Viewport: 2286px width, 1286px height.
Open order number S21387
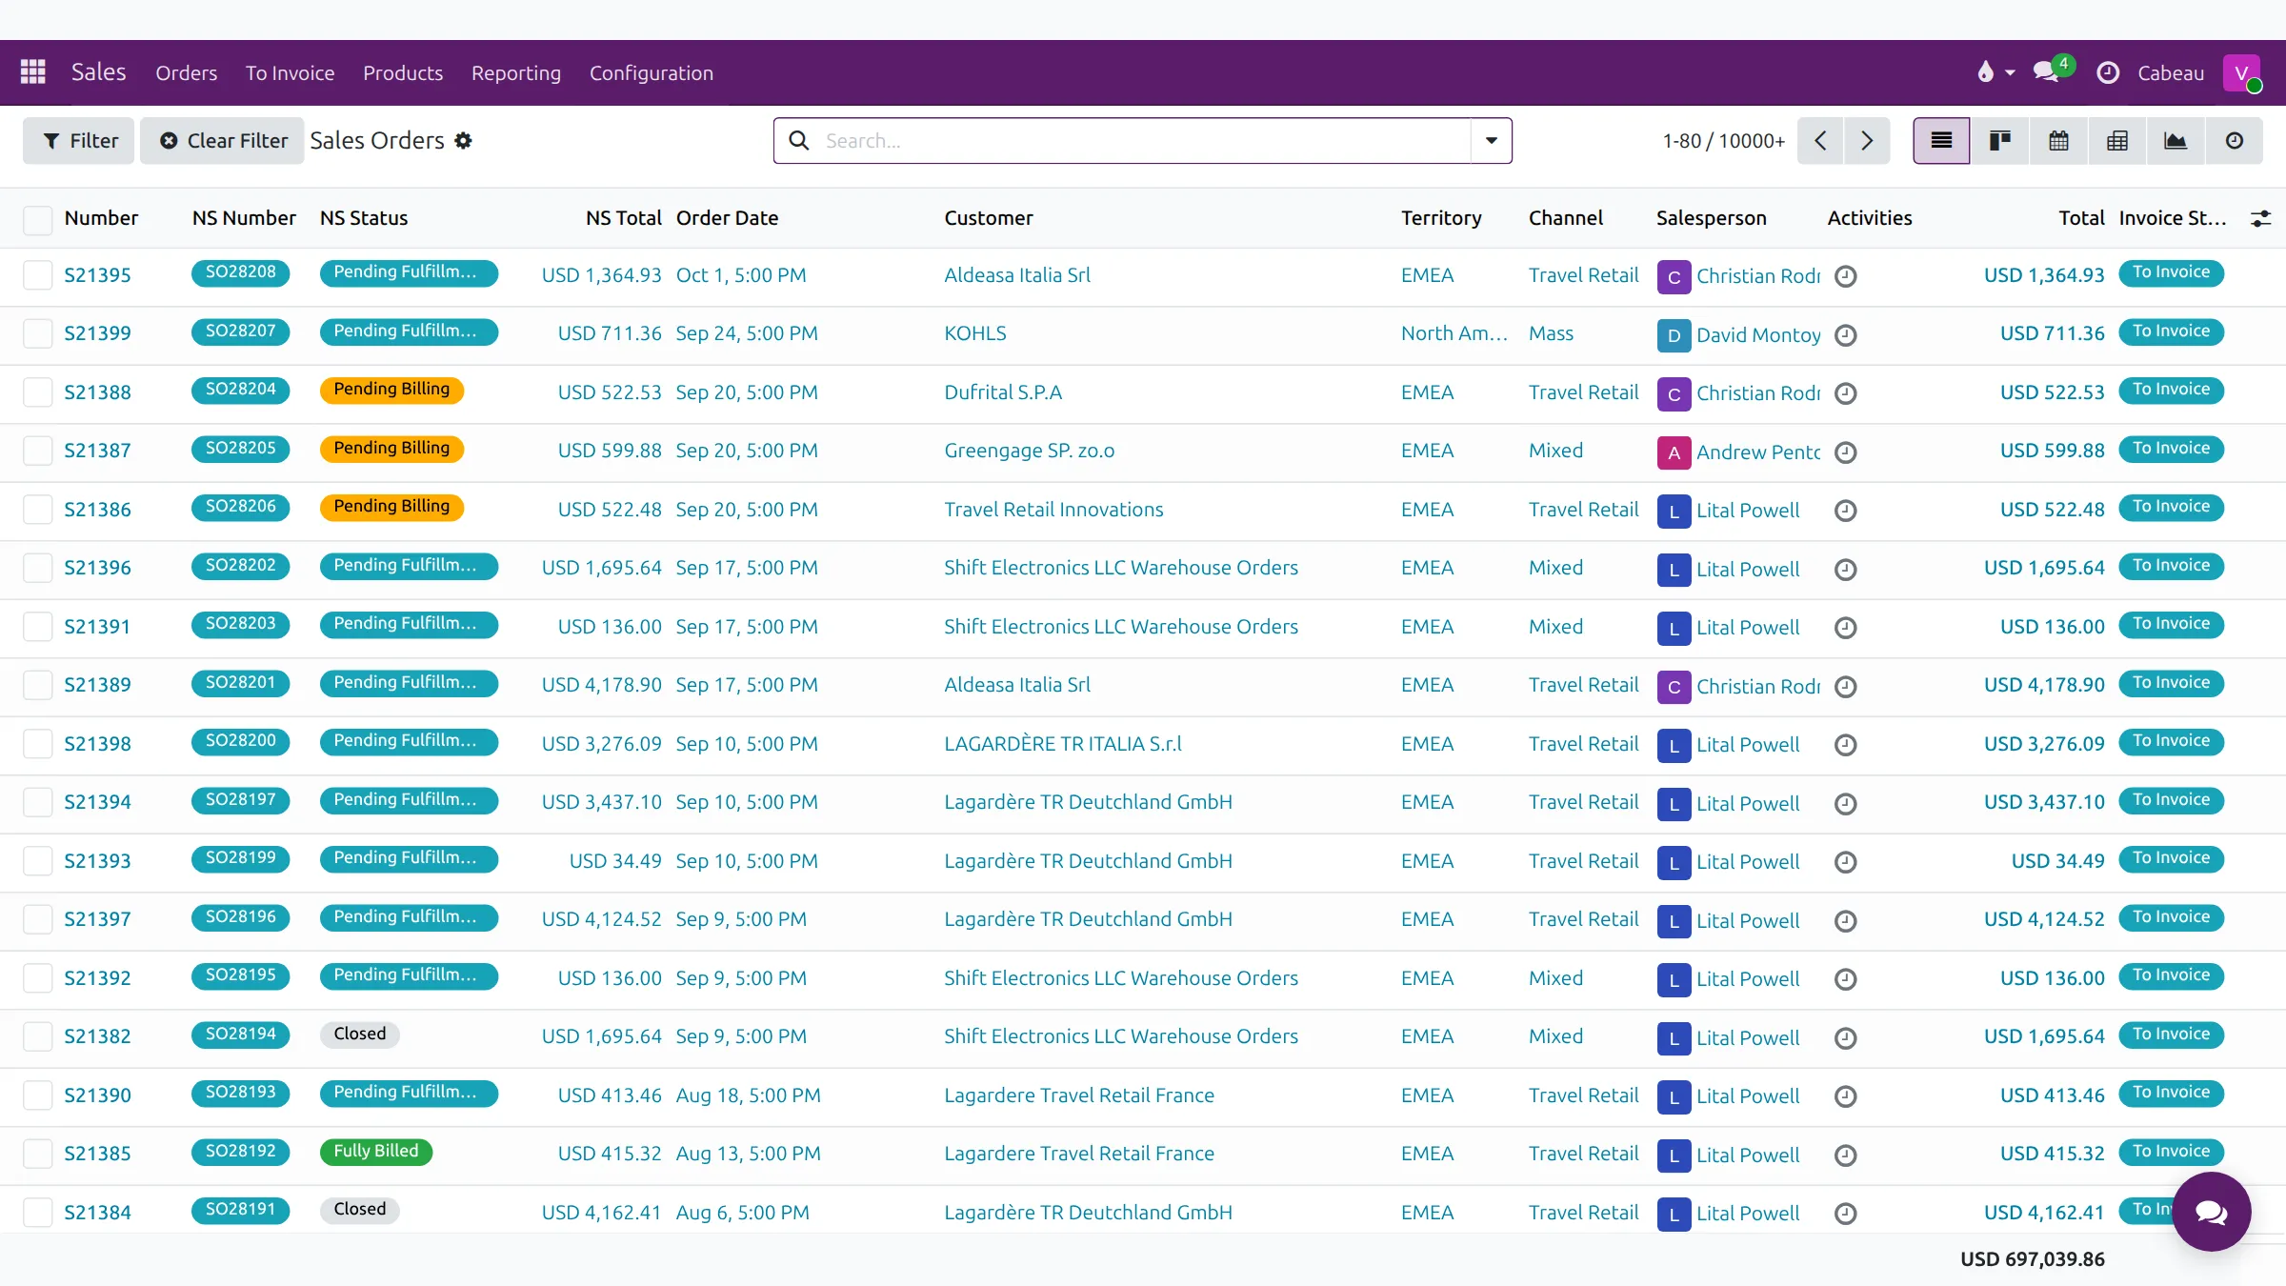pyautogui.click(x=97, y=451)
